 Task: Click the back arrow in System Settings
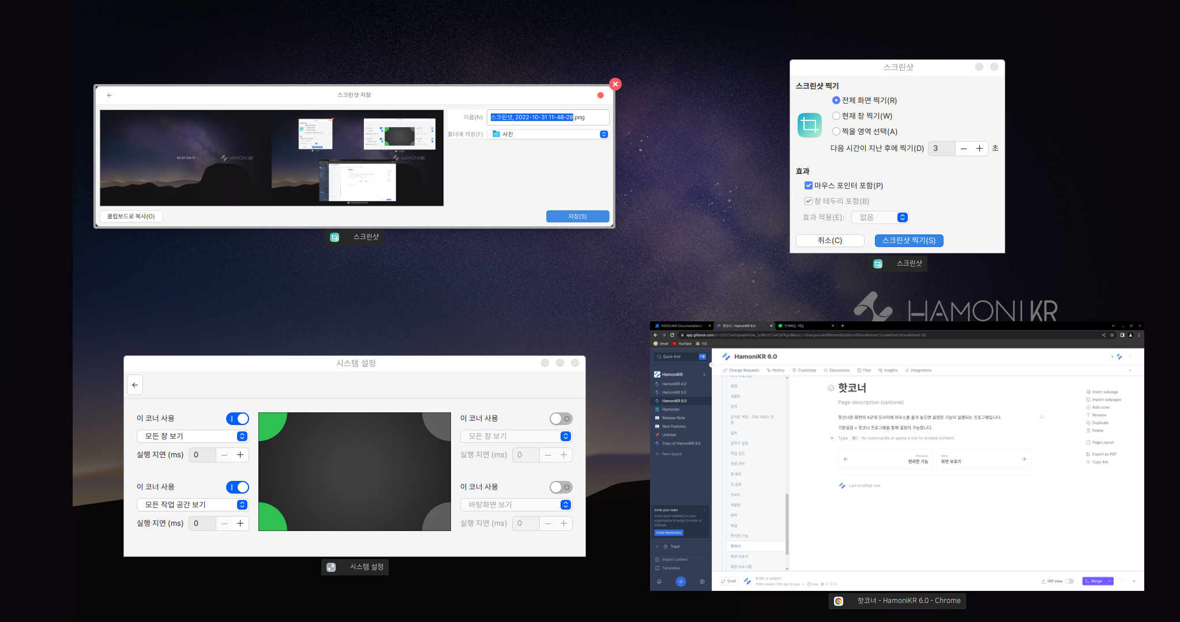click(x=135, y=385)
